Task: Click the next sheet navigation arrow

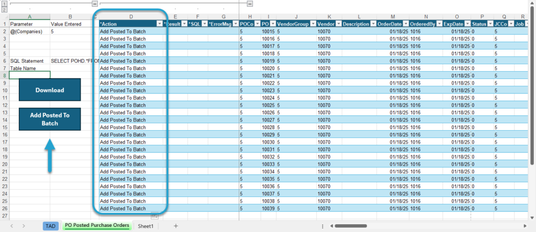Action: tap(24, 226)
